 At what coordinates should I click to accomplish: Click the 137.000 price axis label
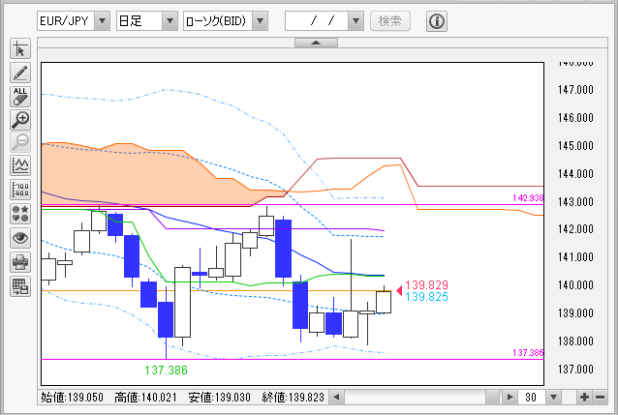[x=575, y=370]
